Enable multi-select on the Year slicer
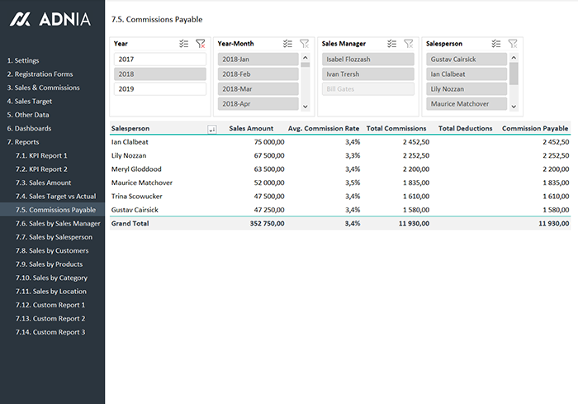Viewport: 578px width, 404px height. (x=183, y=44)
